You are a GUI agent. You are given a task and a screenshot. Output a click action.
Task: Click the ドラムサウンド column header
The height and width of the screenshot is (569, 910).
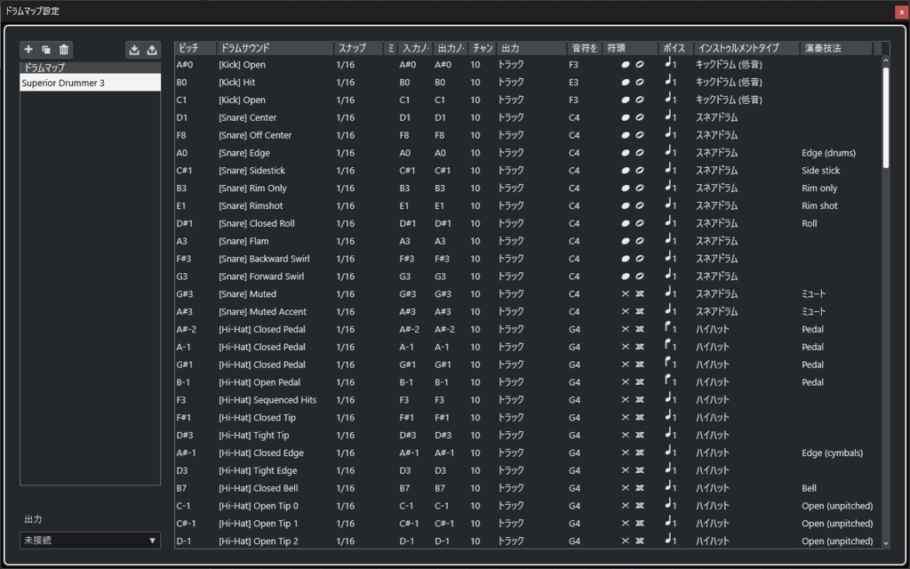[x=275, y=48]
